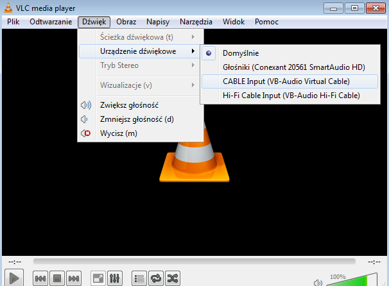Image resolution: width=389 pixels, height=286 pixels.
Task: Click the Play button
Action: 14,278
